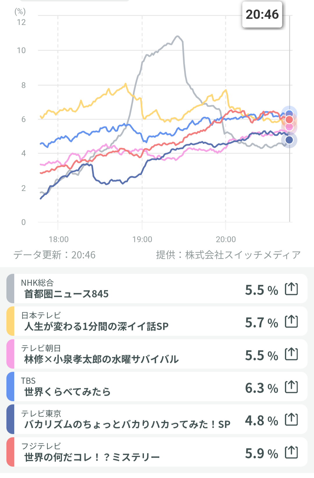Click the light blue TBS chart endpoint
The height and width of the screenshot is (478, 314).
289,114
